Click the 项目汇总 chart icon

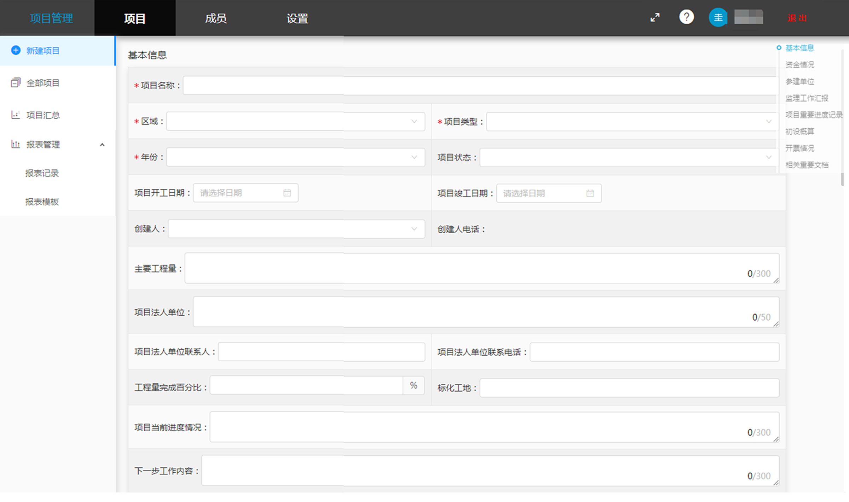click(15, 115)
